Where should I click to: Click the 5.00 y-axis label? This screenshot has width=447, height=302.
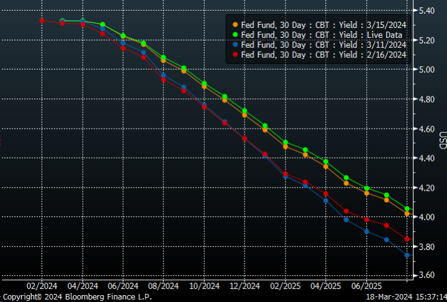(x=427, y=70)
